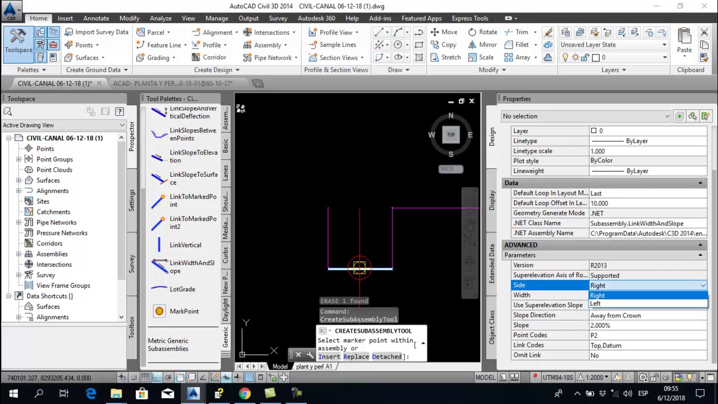This screenshot has width=718, height=404.
Task: Open the Side property dropdown arrow
Action: pos(703,286)
